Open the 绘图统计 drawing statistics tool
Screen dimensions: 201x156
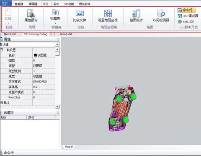tap(136, 16)
